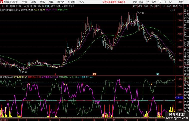Click the 2020年 label on the time axis
189x121 pixels.
click(3, 120)
